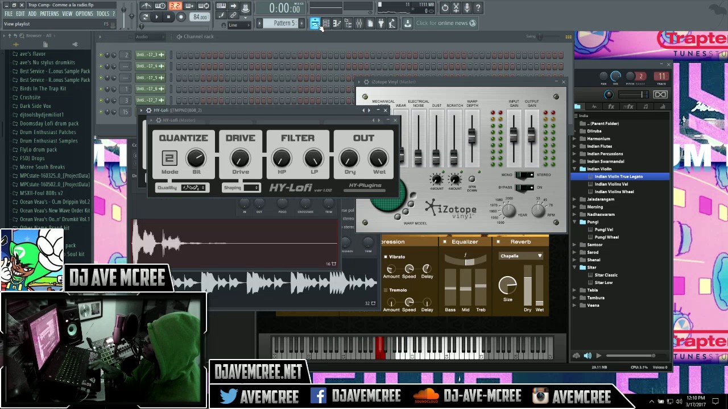Screen dimensions: 728x409
Task: Click the speaker icon in browser footer
Action: point(588,356)
